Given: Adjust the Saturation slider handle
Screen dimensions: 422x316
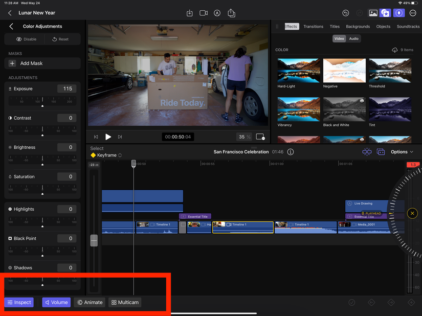Looking at the screenshot, I should pos(42,194).
